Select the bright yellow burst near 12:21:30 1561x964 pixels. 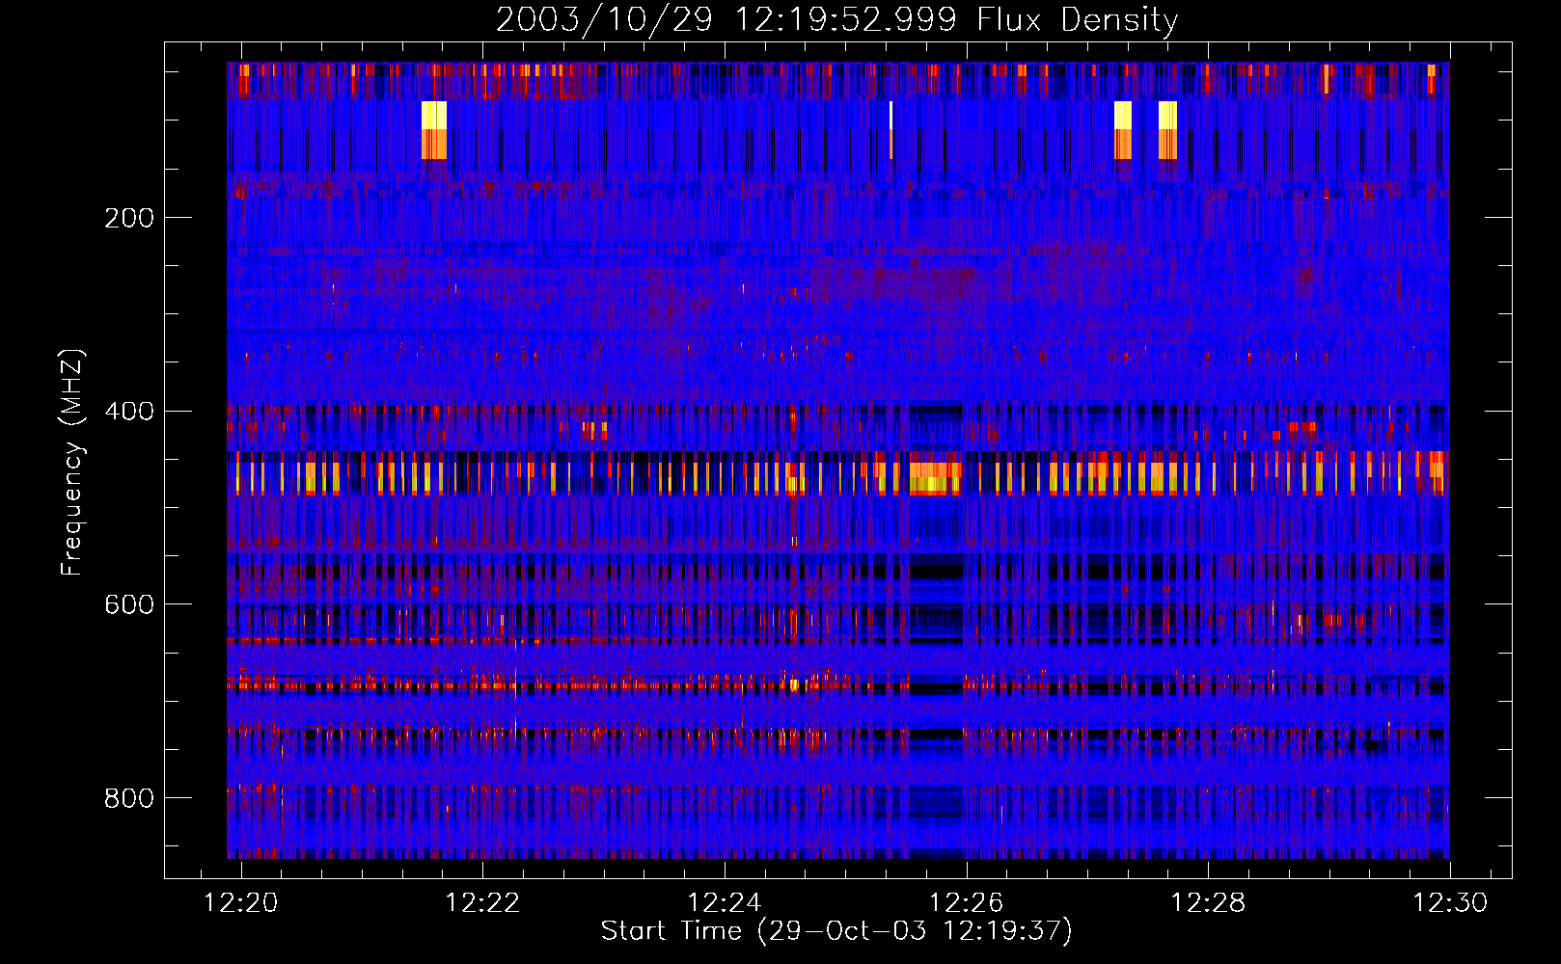[434, 130]
